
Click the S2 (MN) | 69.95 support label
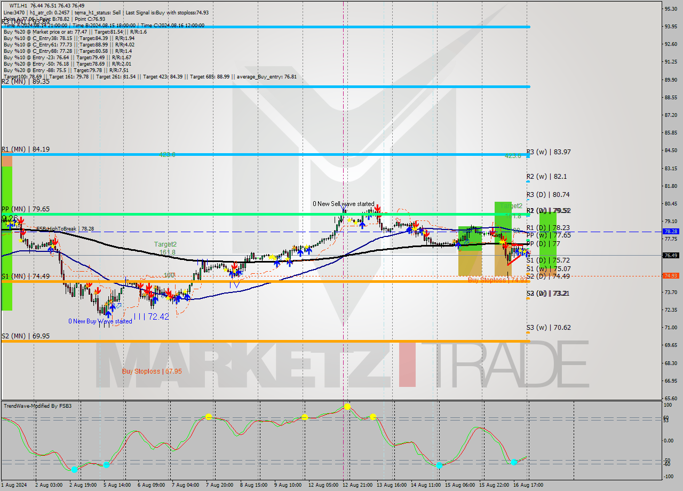[26, 336]
